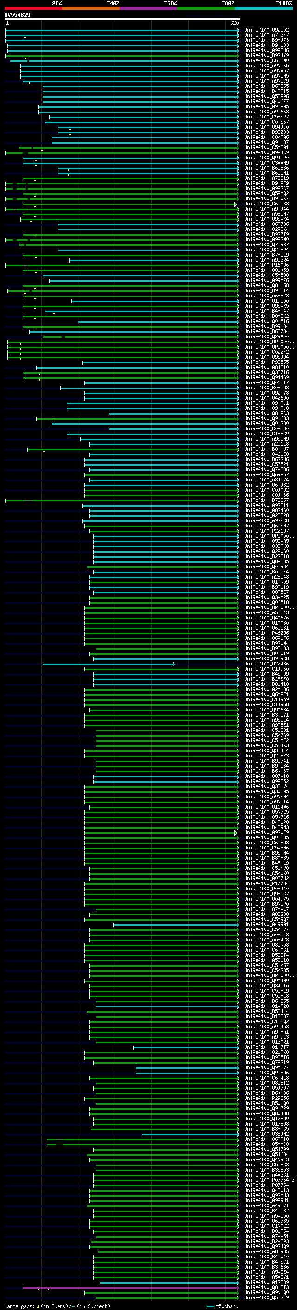Screen dimensions: 297x1310
Task: Select hit label UniRef100_A6Y873
Action: [266, 296]
